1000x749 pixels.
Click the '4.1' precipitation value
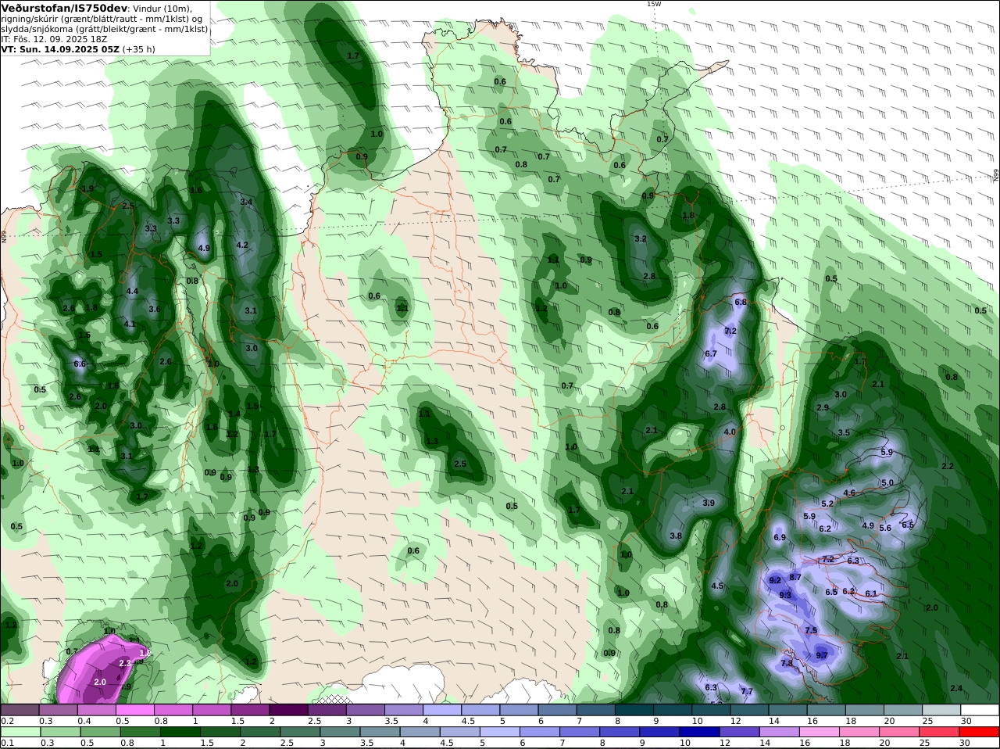tap(130, 324)
